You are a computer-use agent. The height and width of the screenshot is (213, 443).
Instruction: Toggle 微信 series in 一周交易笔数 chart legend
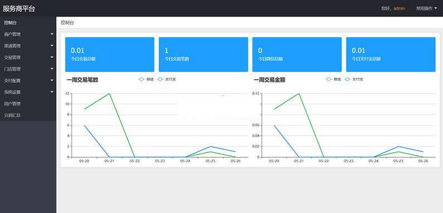[146, 80]
